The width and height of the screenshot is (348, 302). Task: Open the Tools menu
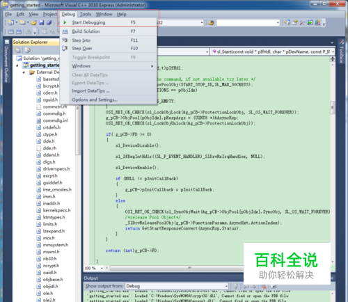pos(86,14)
